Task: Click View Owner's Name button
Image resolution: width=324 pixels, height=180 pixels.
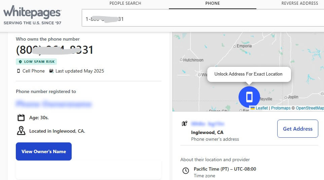Action: click(x=44, y=151)
